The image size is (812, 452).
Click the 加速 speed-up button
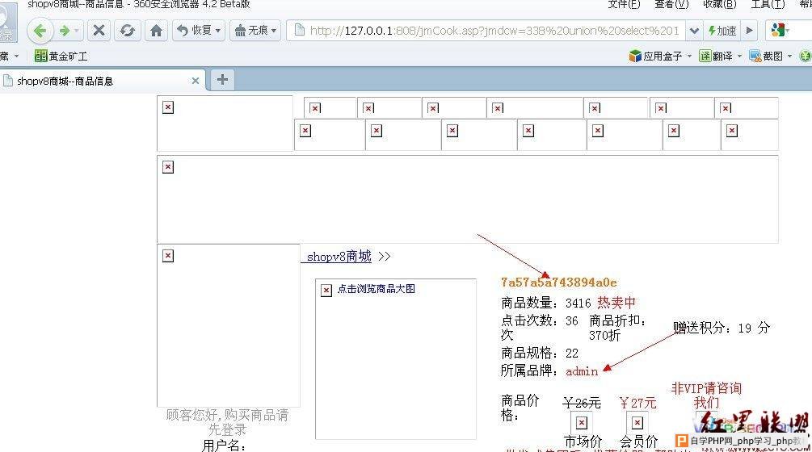pyautogui.click(x=722, y=31)
